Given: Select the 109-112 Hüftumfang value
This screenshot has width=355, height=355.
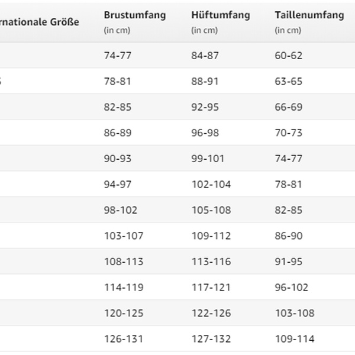Looking at the screenshot, I should (211, 236).
